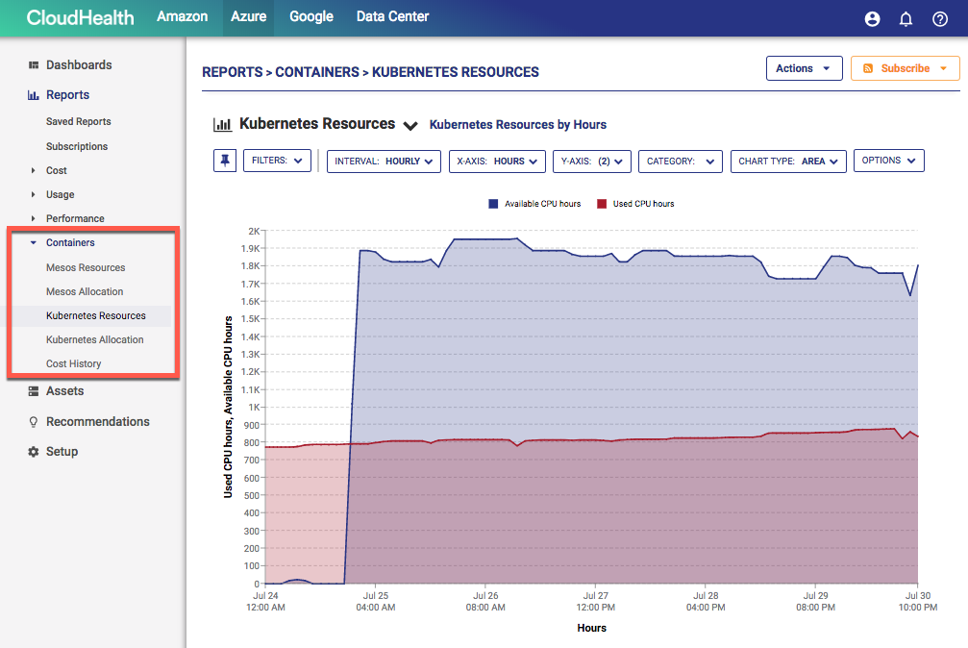Open the Y-Axis (2) dropdown
Viewport: 968px width, 648px height.
[x=591, y=162]
